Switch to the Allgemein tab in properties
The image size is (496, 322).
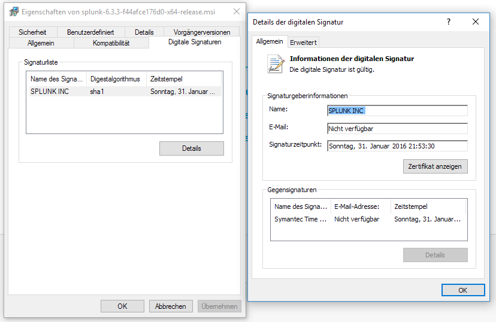41,43
